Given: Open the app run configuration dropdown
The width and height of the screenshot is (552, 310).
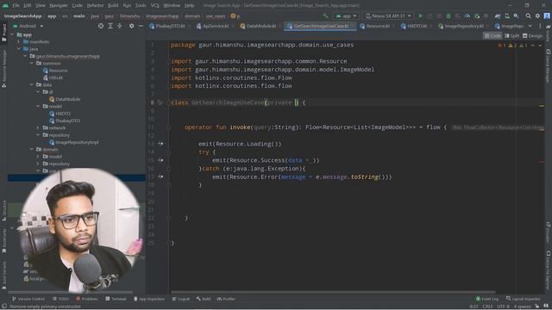Looking at the screenshot, I should [346, 16].
